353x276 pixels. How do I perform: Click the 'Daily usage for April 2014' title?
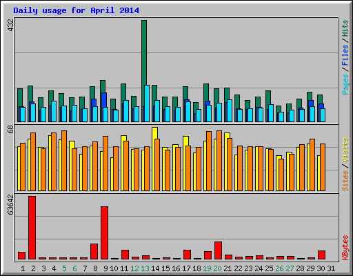click(76, 10)
